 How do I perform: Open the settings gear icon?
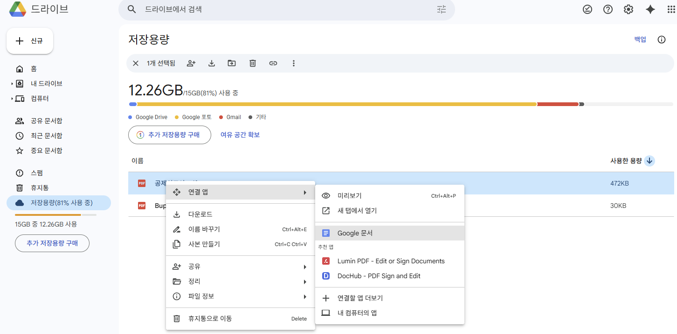629,9
